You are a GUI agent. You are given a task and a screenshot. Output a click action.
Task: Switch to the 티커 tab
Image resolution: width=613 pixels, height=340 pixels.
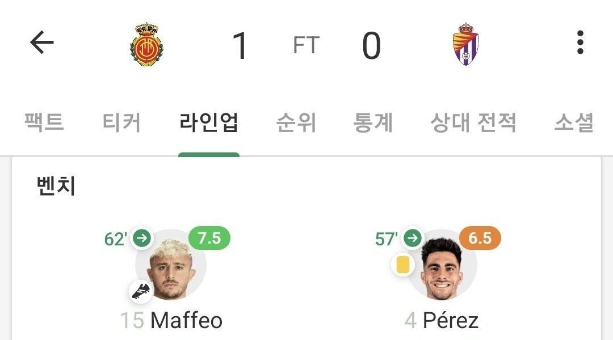[x=121, y=123]
